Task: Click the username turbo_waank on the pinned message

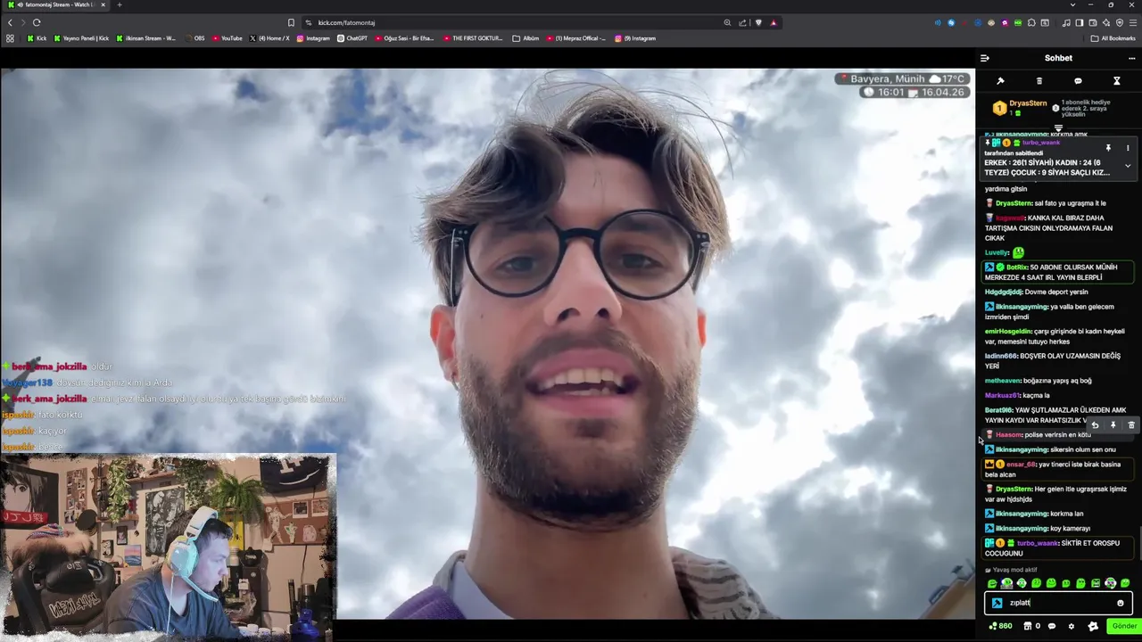Action: pyautogui.click(x=1041, y=143)
